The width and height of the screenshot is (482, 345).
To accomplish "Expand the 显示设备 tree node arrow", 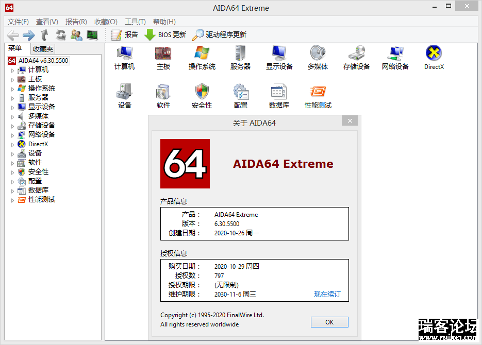I will tap(12, 108).
